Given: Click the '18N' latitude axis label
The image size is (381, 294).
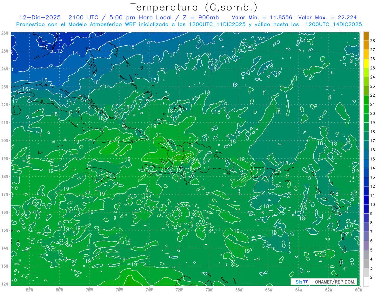Looking at the screenshot, I should [x=4, y=176].
